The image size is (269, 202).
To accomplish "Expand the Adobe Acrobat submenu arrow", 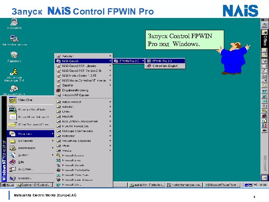I will pyautogui.click(x=110, y=102).
